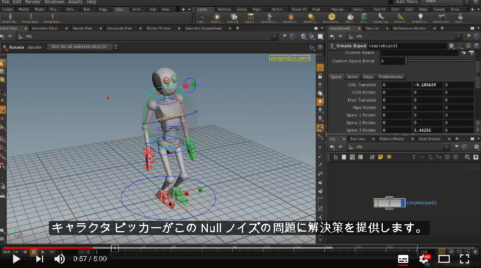This screenshot has height=268, width=481.
Task: Toggle YouTube subtitles button
Action: (403, 259)
